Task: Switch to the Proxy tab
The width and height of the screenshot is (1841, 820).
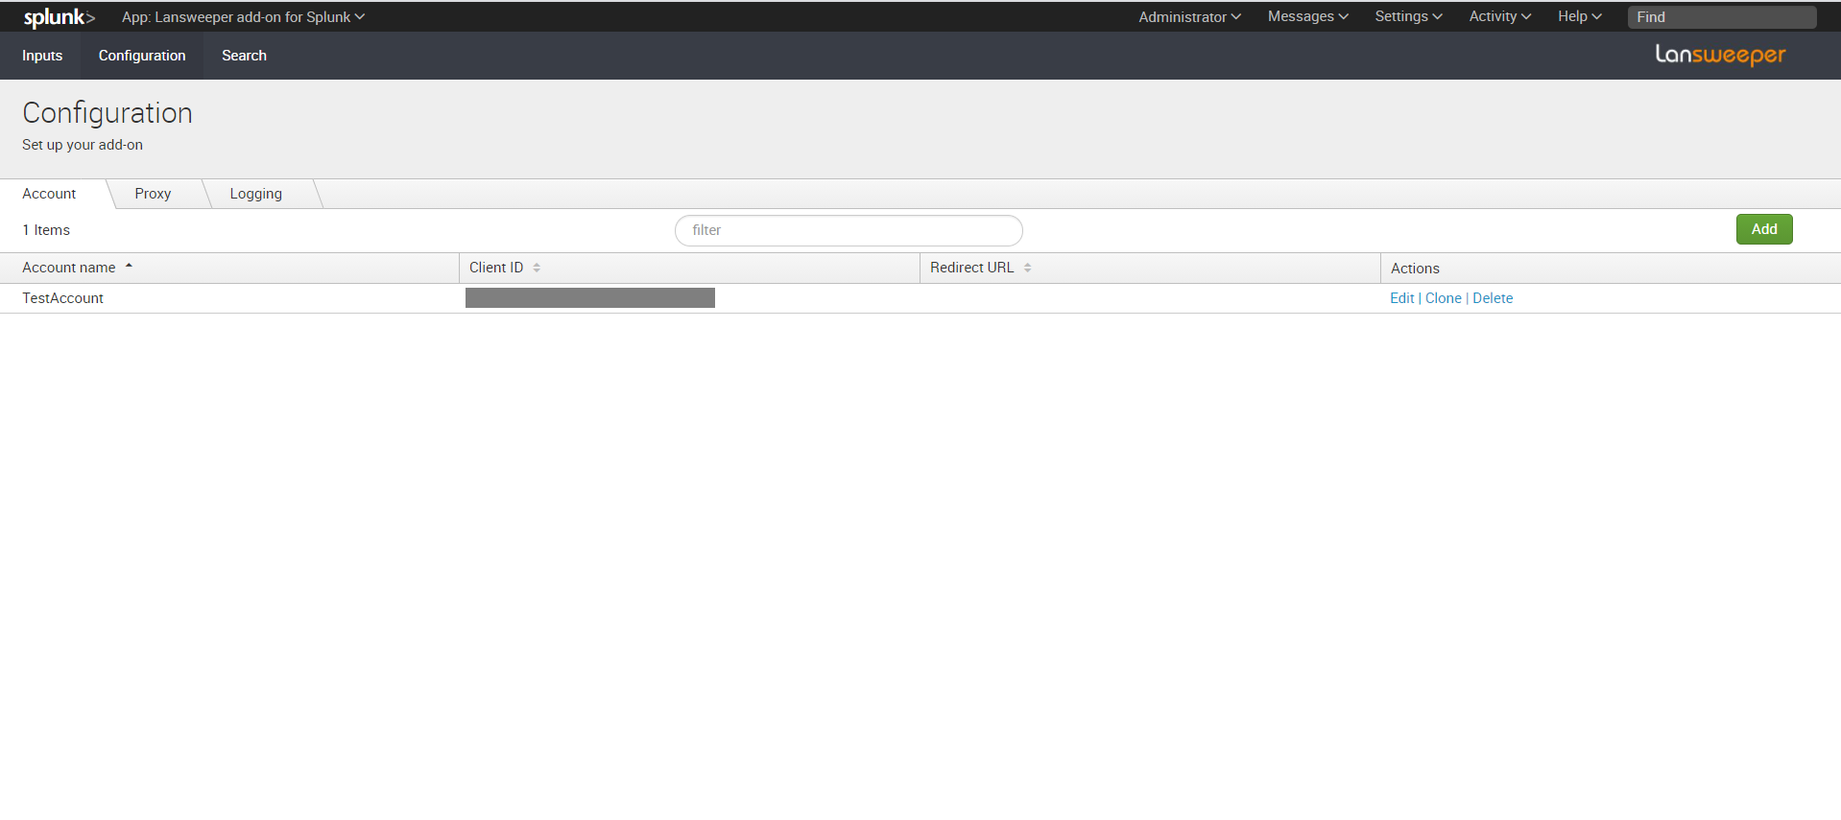Action: (x=153, y=194)
